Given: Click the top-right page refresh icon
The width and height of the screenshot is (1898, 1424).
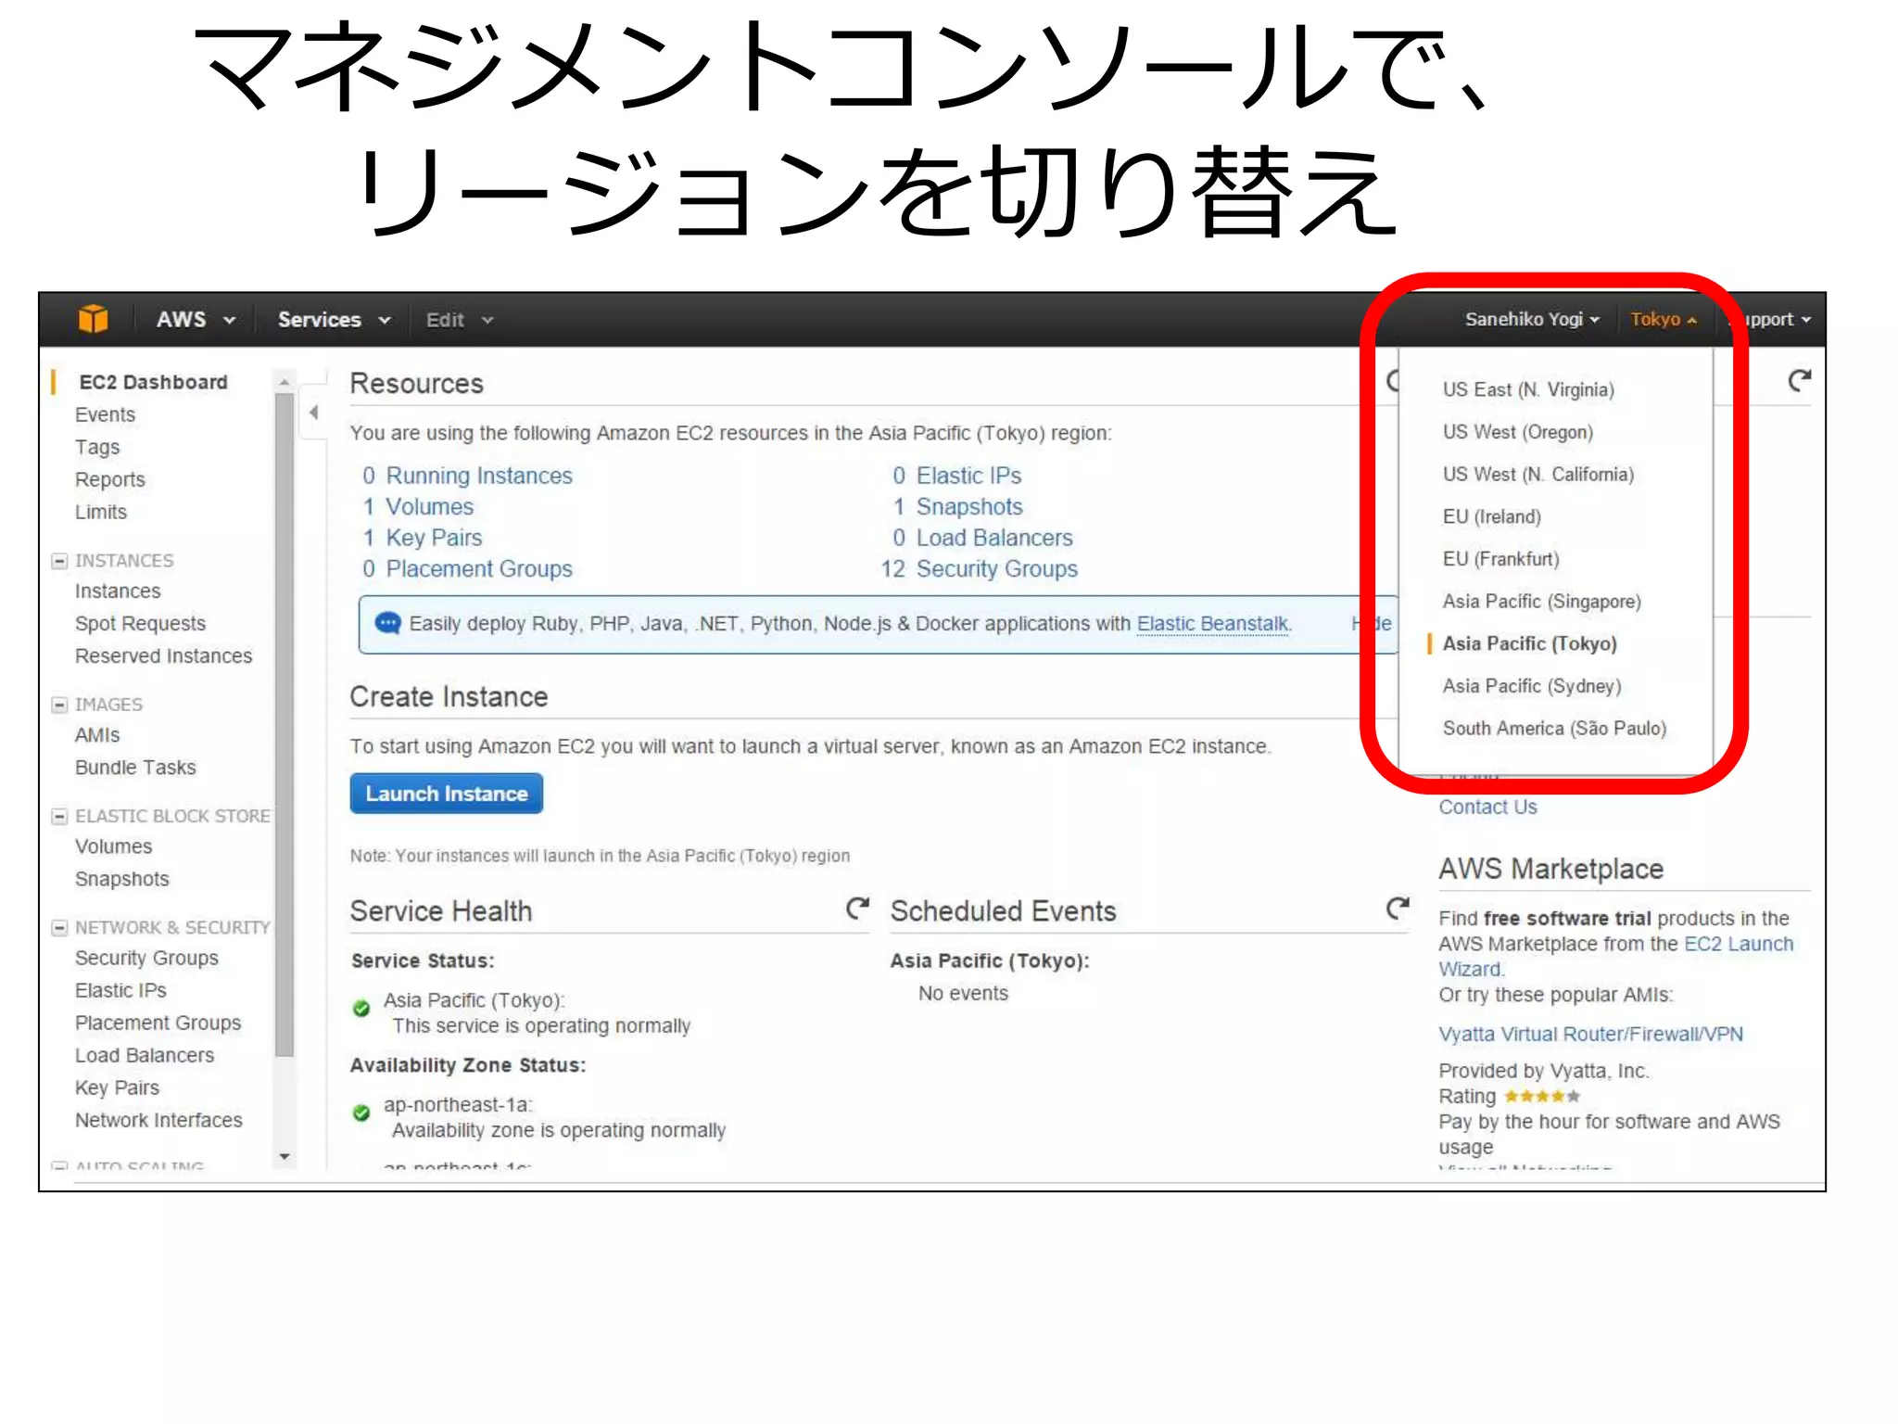Looking at the screenshot, I should [x=1799, y=381].
